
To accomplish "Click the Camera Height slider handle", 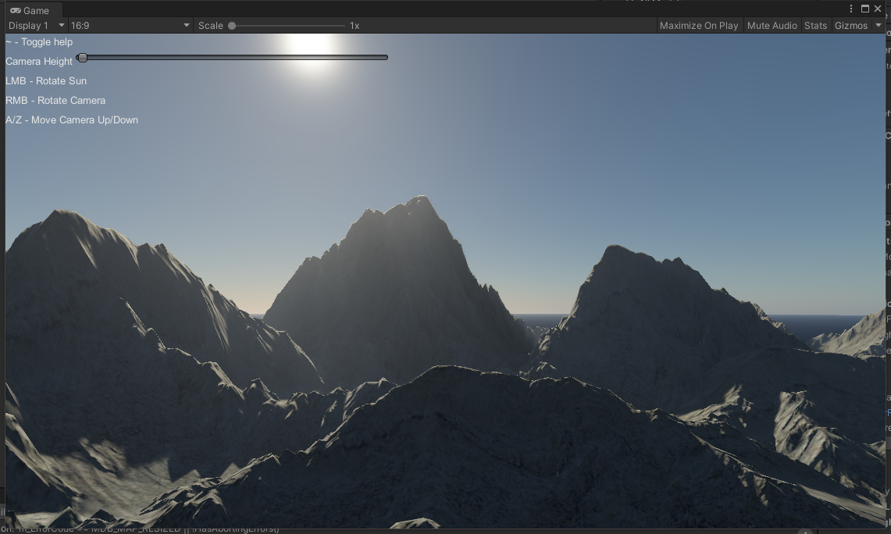I will point(83,57).
